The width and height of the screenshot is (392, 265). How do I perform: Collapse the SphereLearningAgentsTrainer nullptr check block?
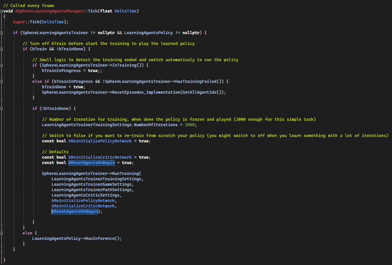pyautogui.click(x=2, y=33)
